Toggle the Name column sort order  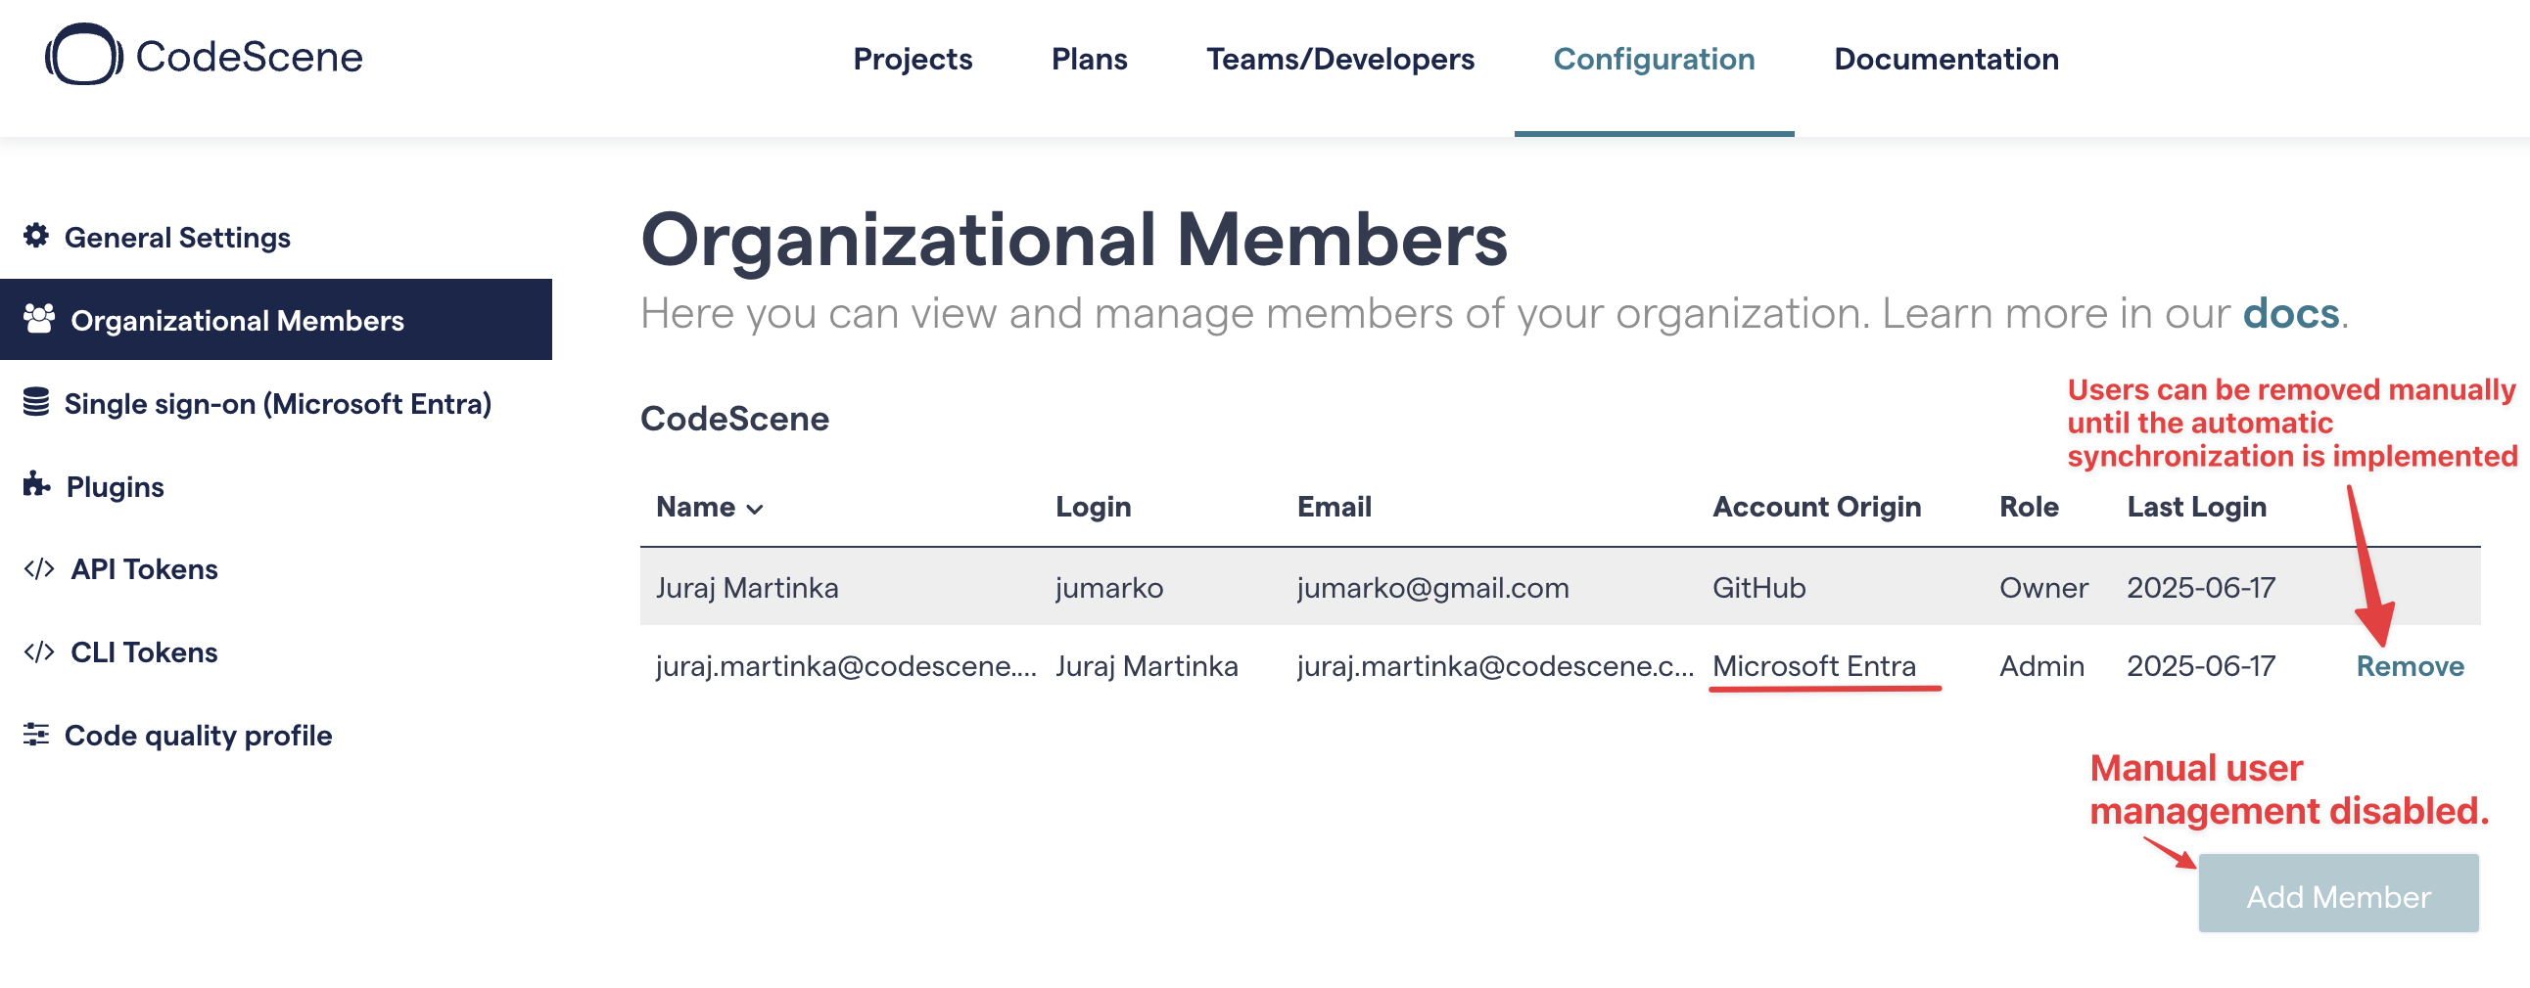[x=709, y=507]
